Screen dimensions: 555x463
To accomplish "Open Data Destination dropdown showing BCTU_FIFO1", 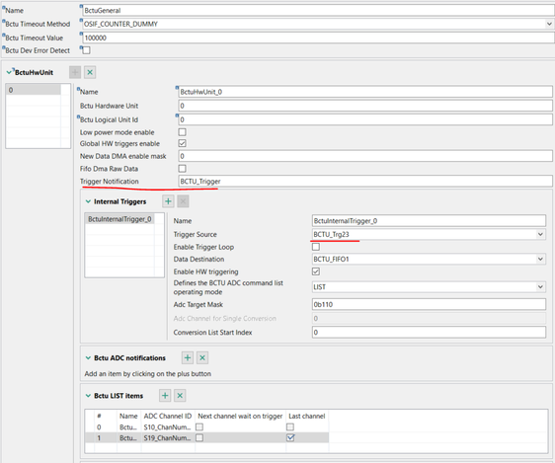I will (540, 259).
